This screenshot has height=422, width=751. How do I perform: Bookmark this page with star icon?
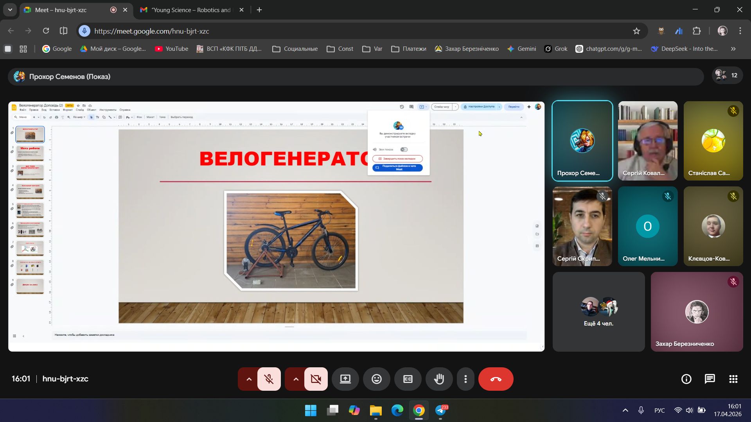[x=636, y=31]
